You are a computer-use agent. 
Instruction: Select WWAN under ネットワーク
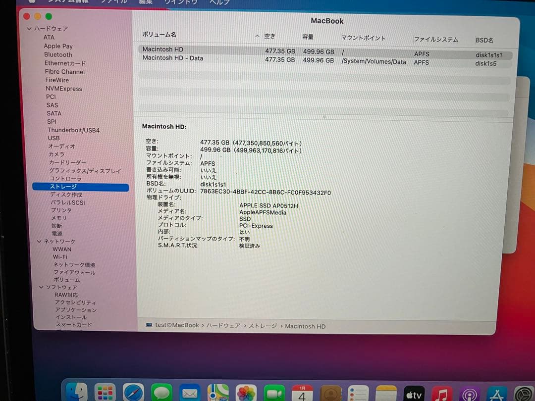(x=62, y=249)
